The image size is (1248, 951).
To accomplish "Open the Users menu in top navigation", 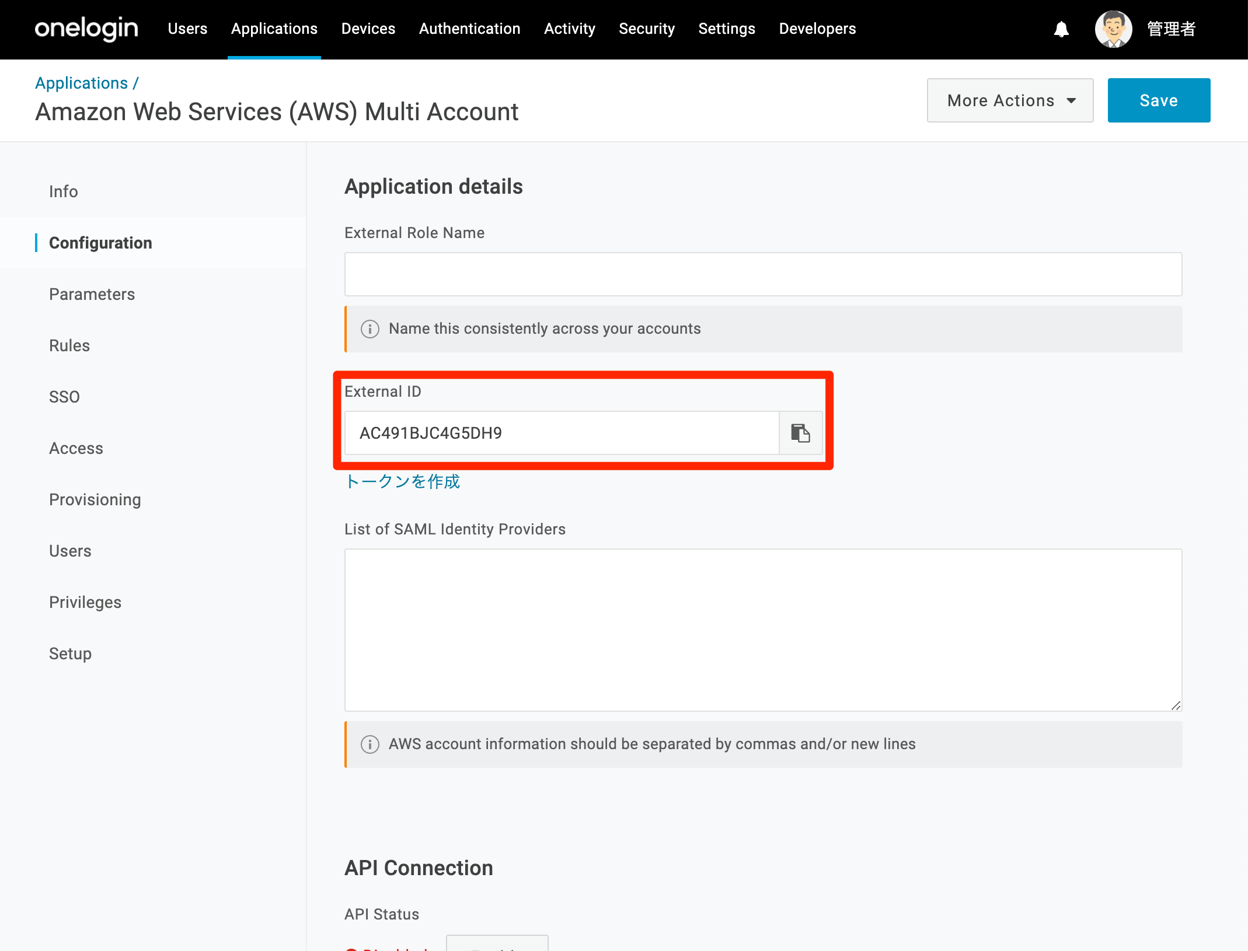I will 187,29.
